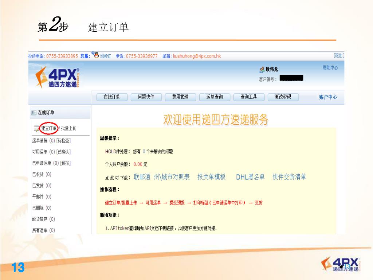Viewport: 373px width, 280px height.
Task: Click the 建立订单 sidebar link
Action: tap(49, 128)
